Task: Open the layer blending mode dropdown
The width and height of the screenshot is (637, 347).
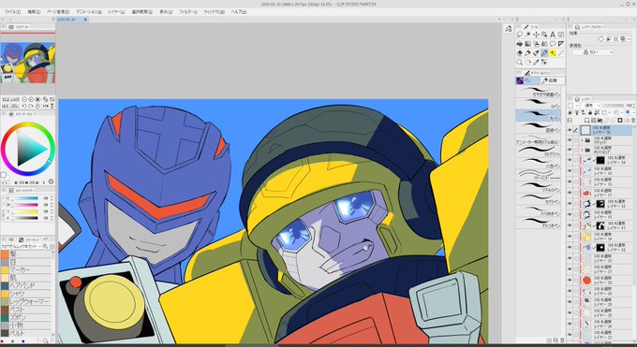Action: pyautogui.click(x=590, y=106)
